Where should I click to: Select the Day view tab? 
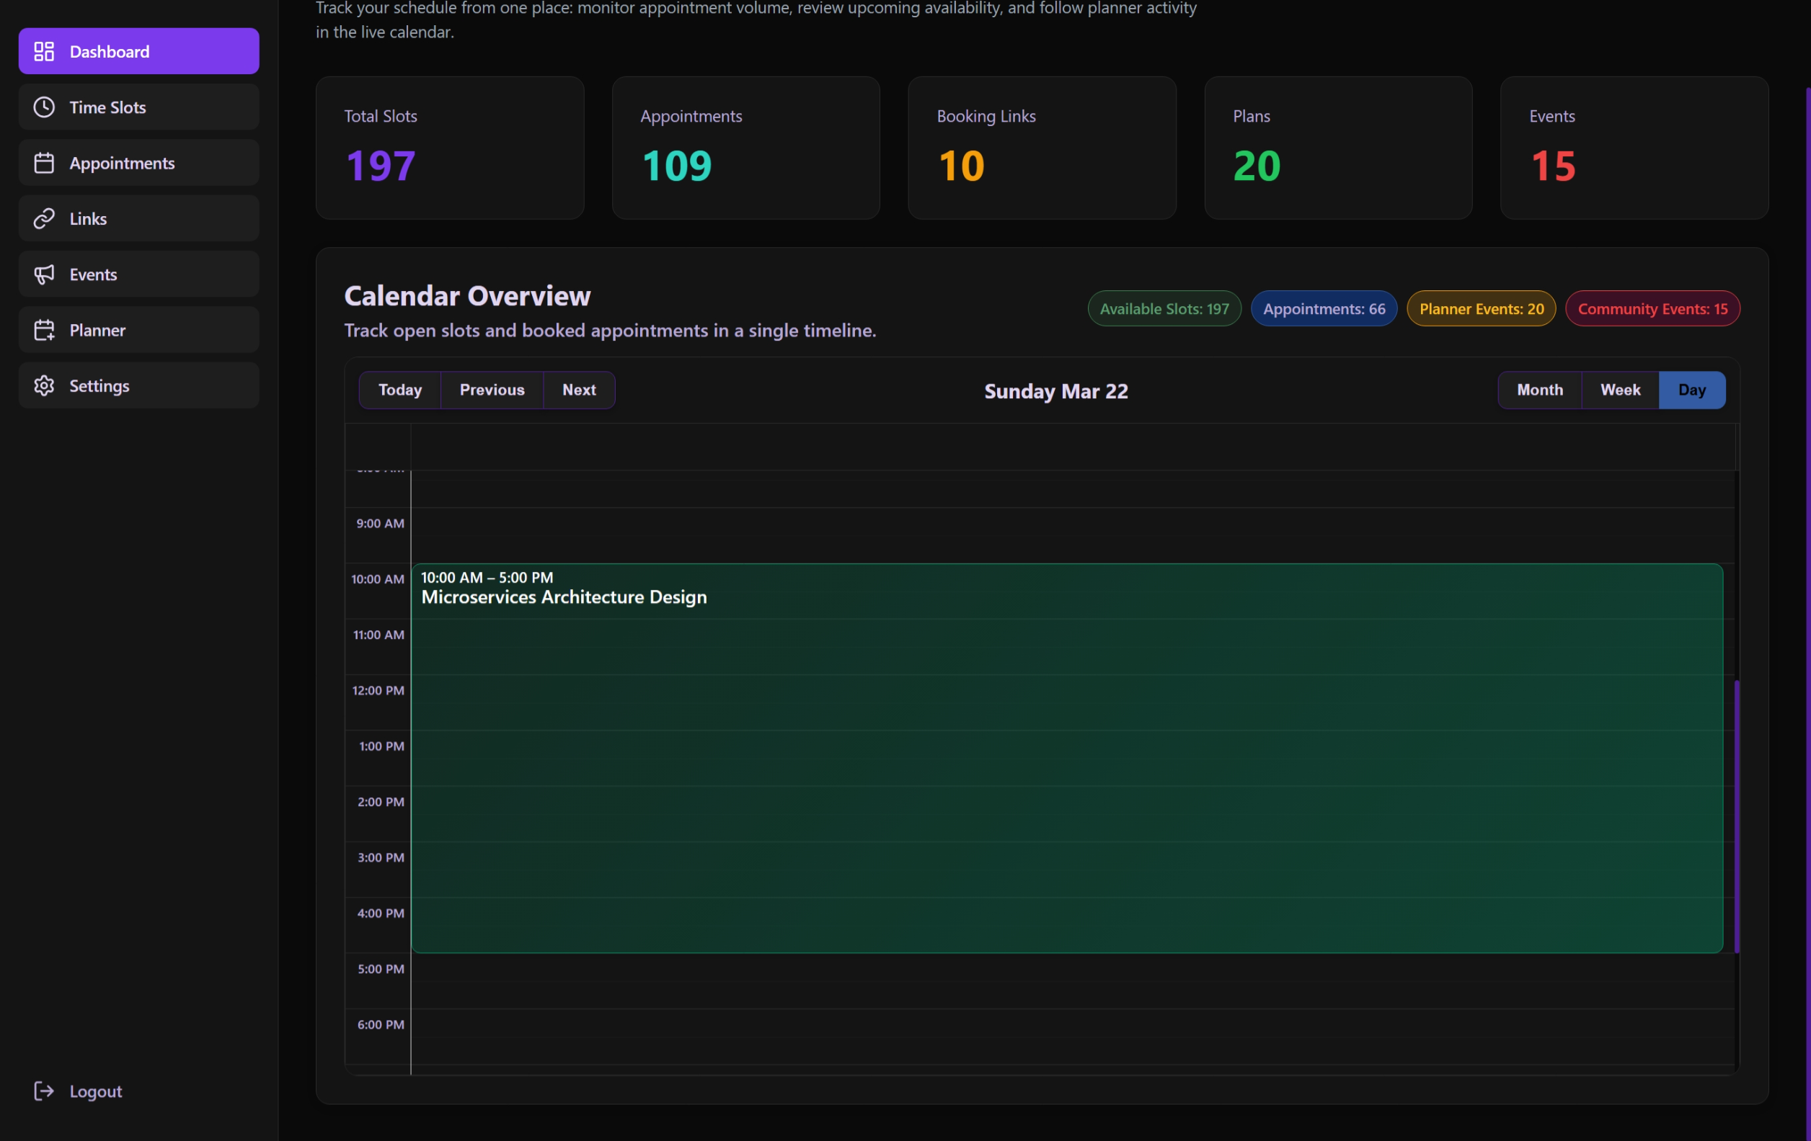click(1691, 390)
